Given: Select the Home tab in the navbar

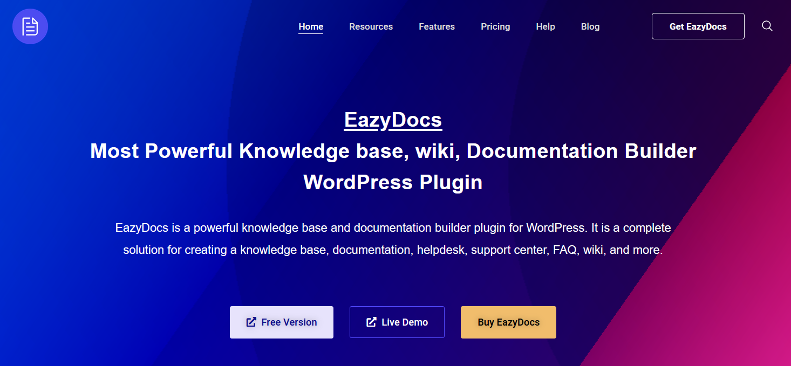Looking at the screenshot, I should coord(310,26).
